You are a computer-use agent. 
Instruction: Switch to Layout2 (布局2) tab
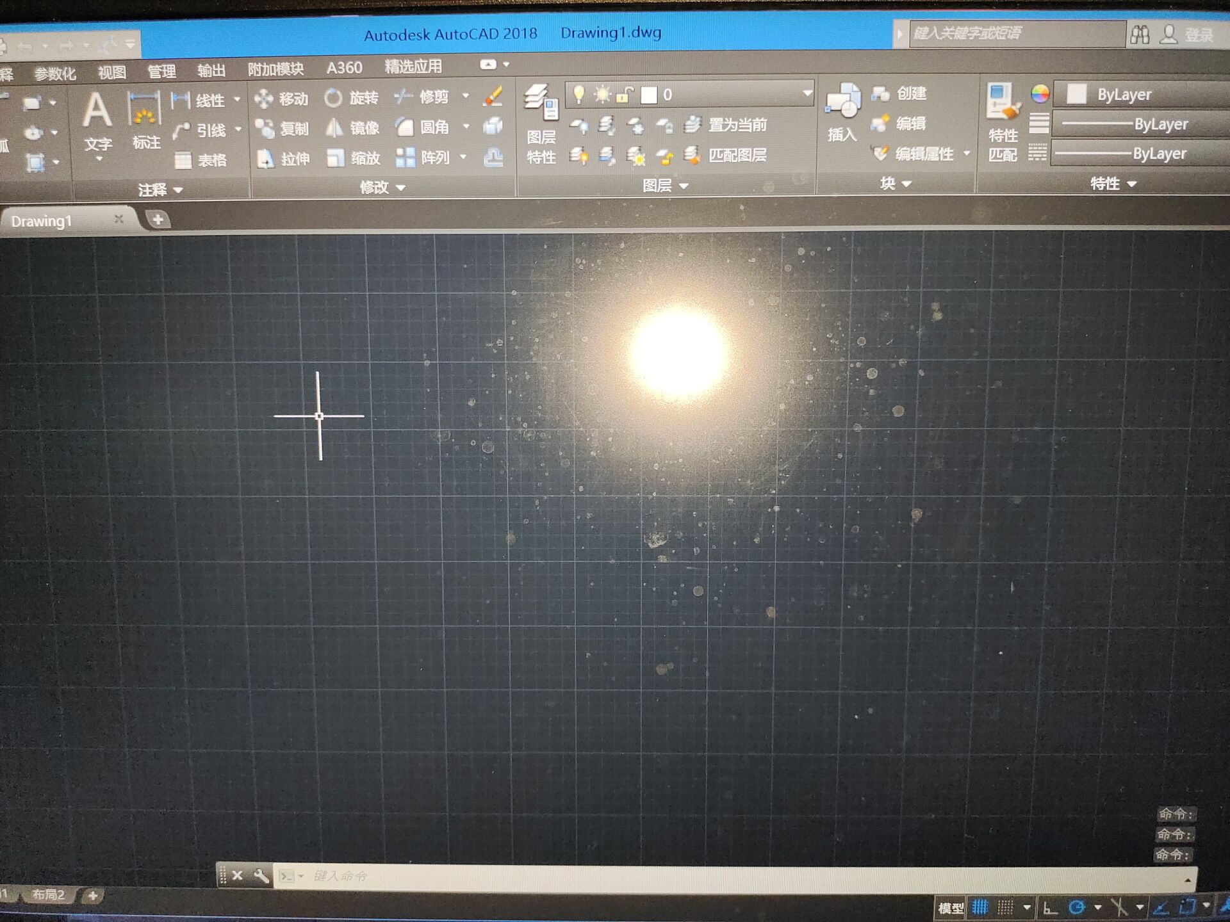[49, 894]
